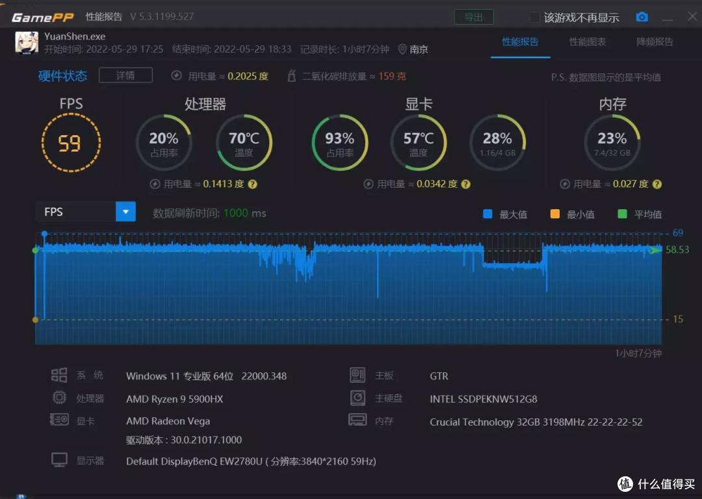Click the orange 最小值 legend swatch
The width and height of the screenshot is (702, 499).
554,214
